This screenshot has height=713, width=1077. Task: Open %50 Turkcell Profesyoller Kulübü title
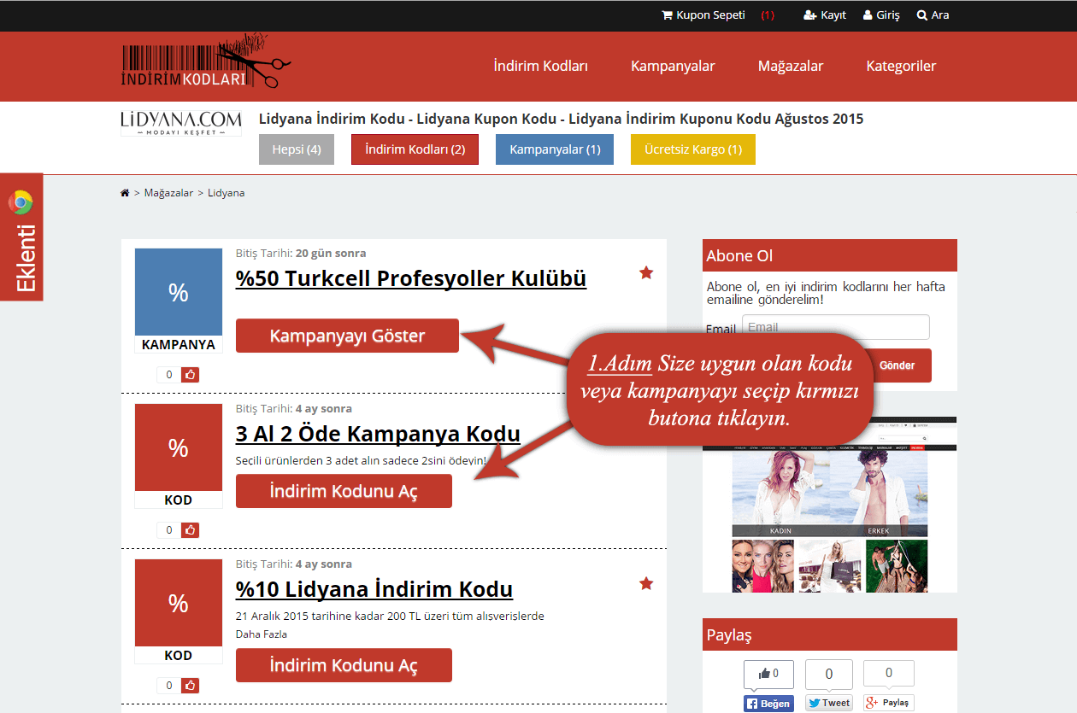(411, 278)
